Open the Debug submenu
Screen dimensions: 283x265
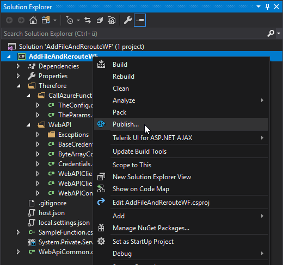181,254
